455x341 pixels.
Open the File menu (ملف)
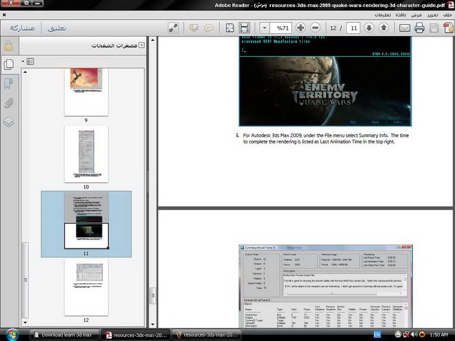click(447, 15)
